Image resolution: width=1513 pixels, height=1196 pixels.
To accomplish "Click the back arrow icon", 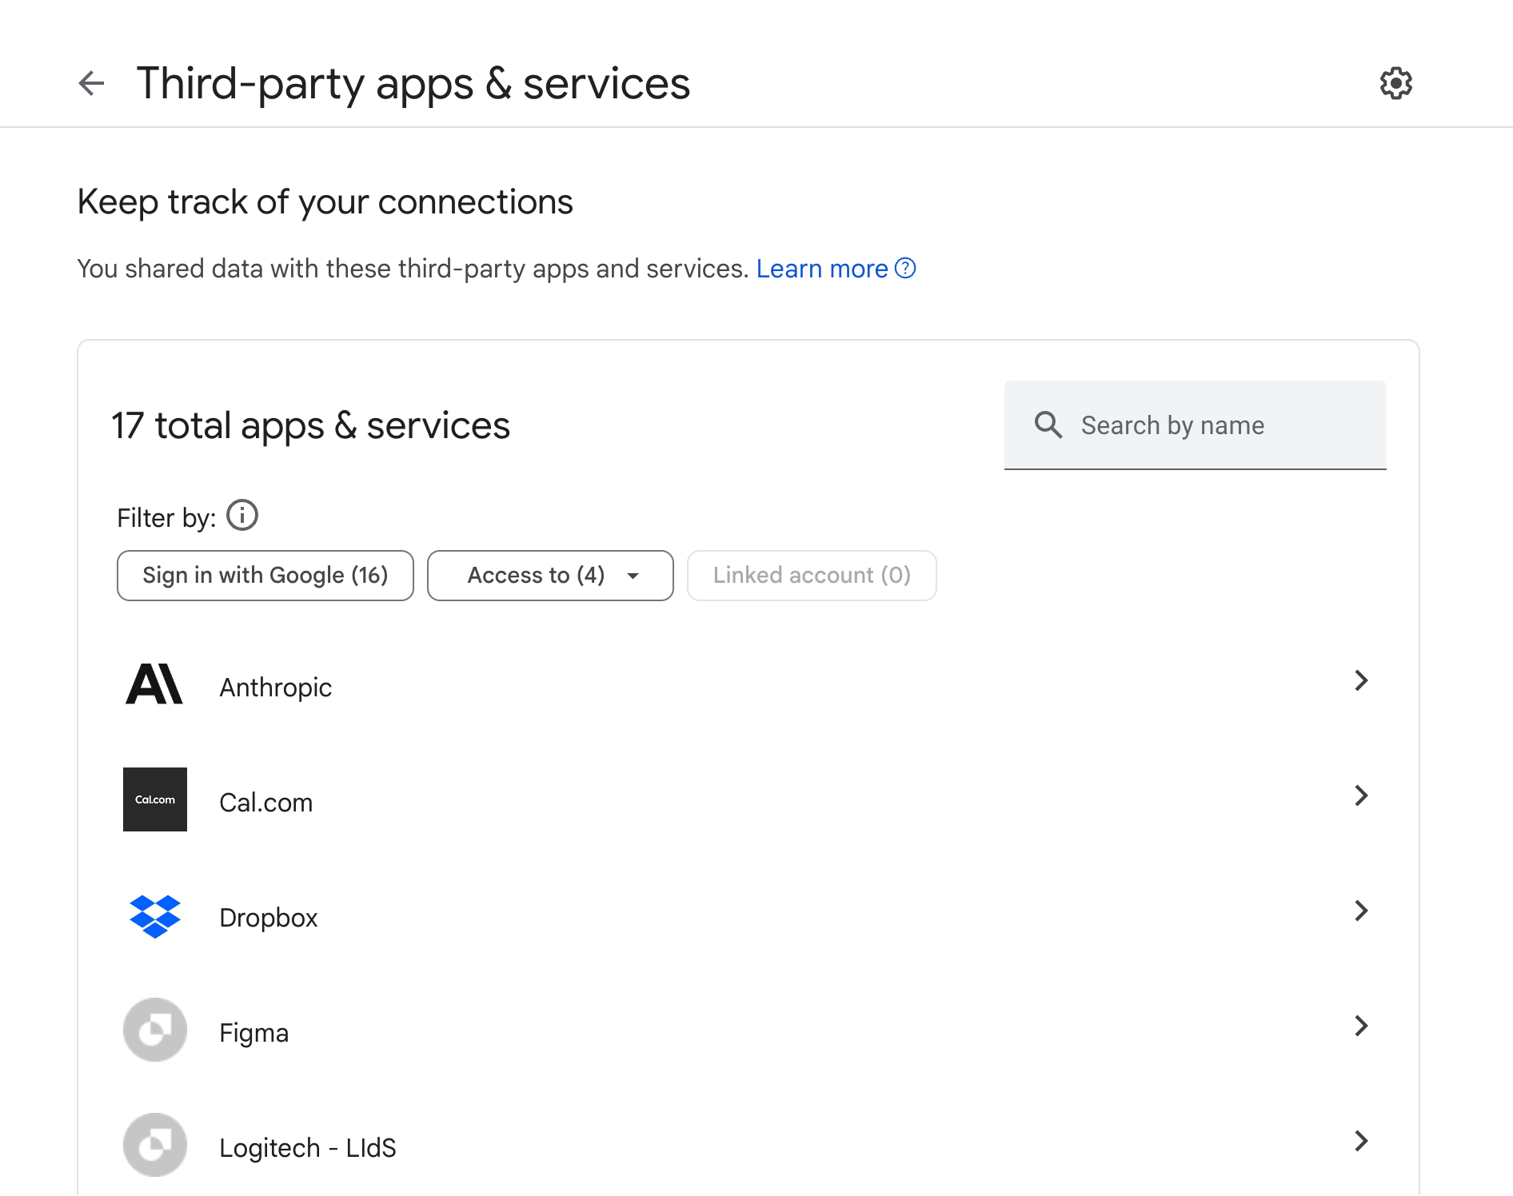I will [92, 83].
